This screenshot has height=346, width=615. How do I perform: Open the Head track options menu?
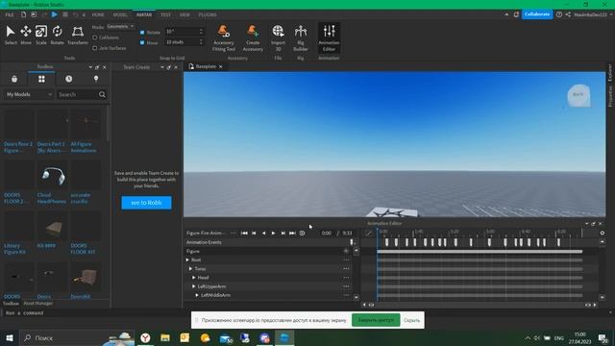[x=346, y=278]
